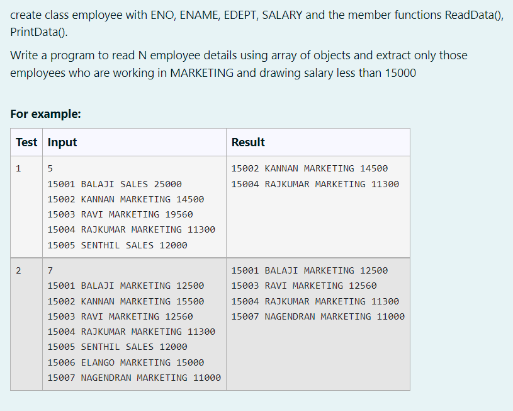Select test case number 1
Viewport: 513px width, 411px height.
pos(18,168)
